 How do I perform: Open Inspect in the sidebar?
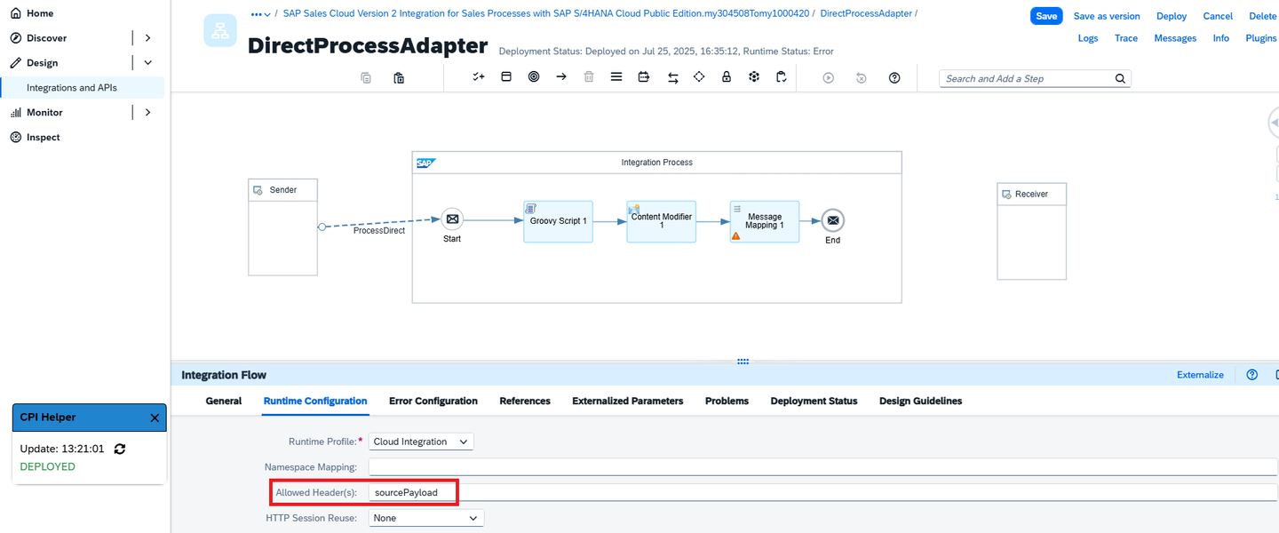[x=44, y=138]
